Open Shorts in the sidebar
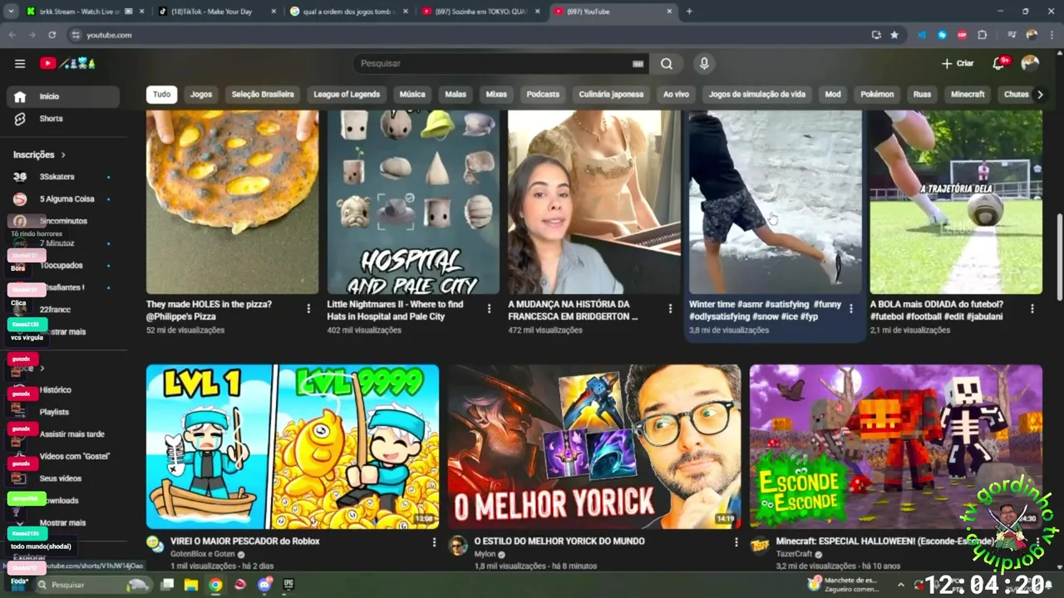1064x598 pixels. tap(63, 119)
